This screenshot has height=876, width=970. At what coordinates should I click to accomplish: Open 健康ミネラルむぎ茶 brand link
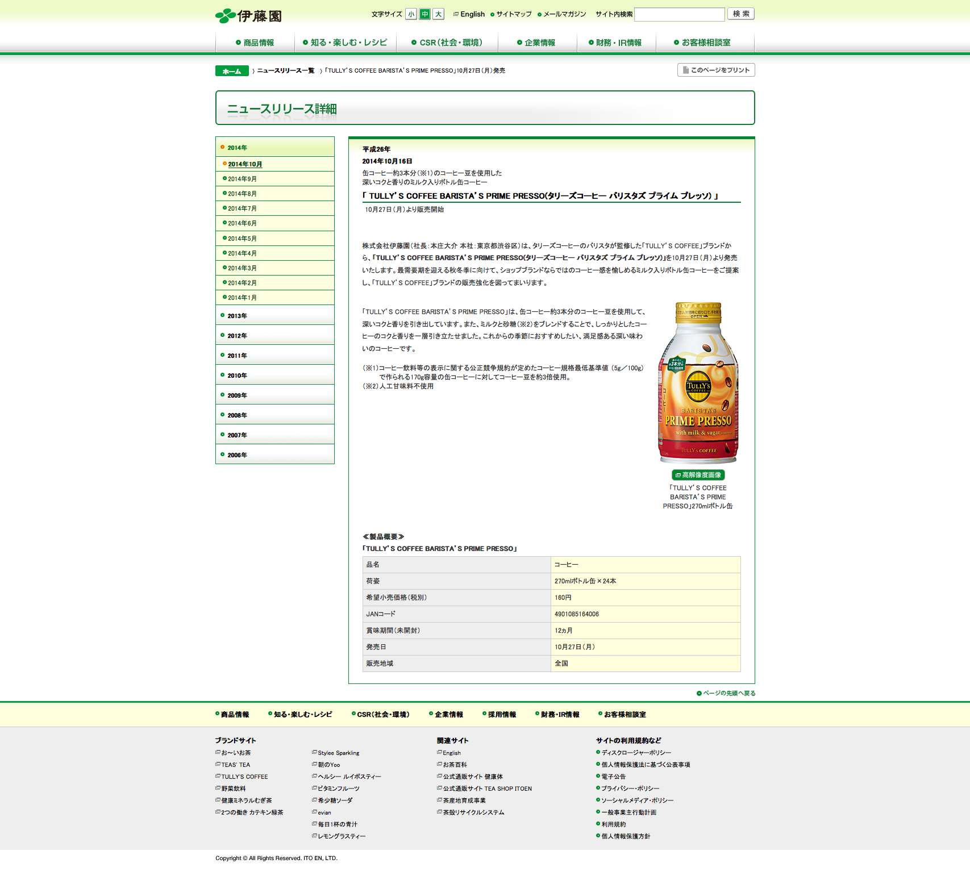244,800
